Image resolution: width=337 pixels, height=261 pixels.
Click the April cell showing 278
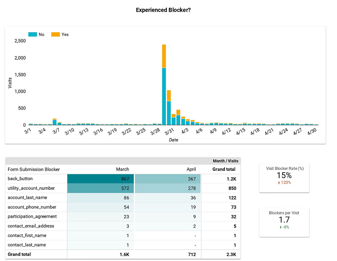point(168,188)
